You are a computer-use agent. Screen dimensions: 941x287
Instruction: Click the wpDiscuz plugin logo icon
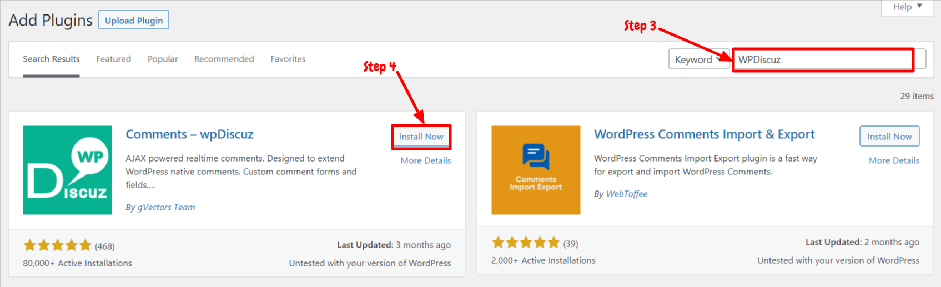tap(67, 170)
